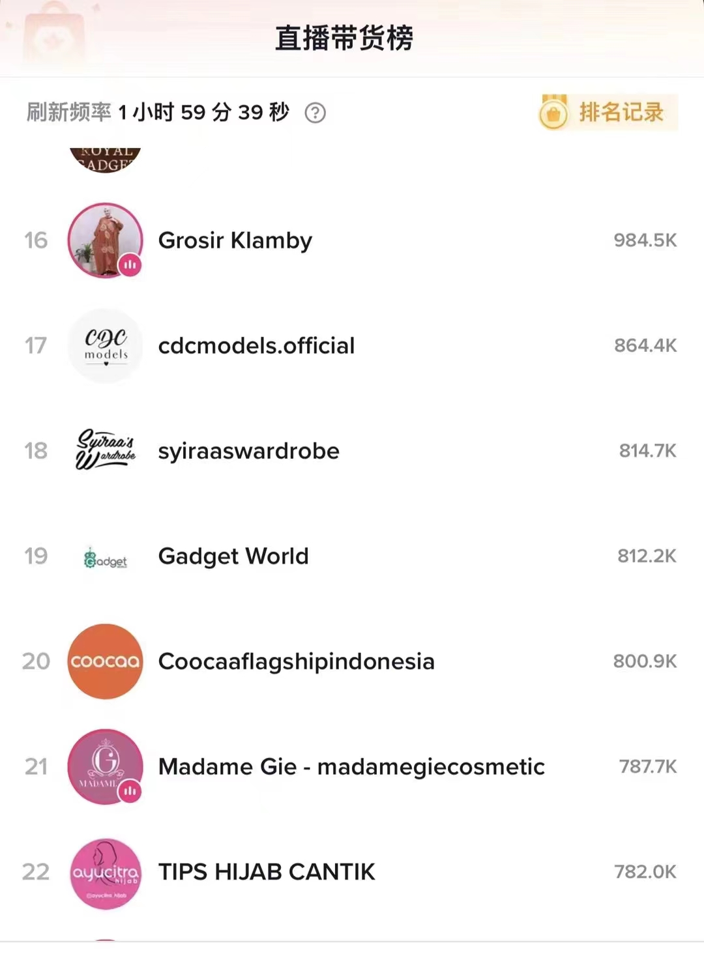The width and height of the screenshot is (704, 967).
Task: Tap the live badge on Grosir Klamby avatar
Action: 130,265
